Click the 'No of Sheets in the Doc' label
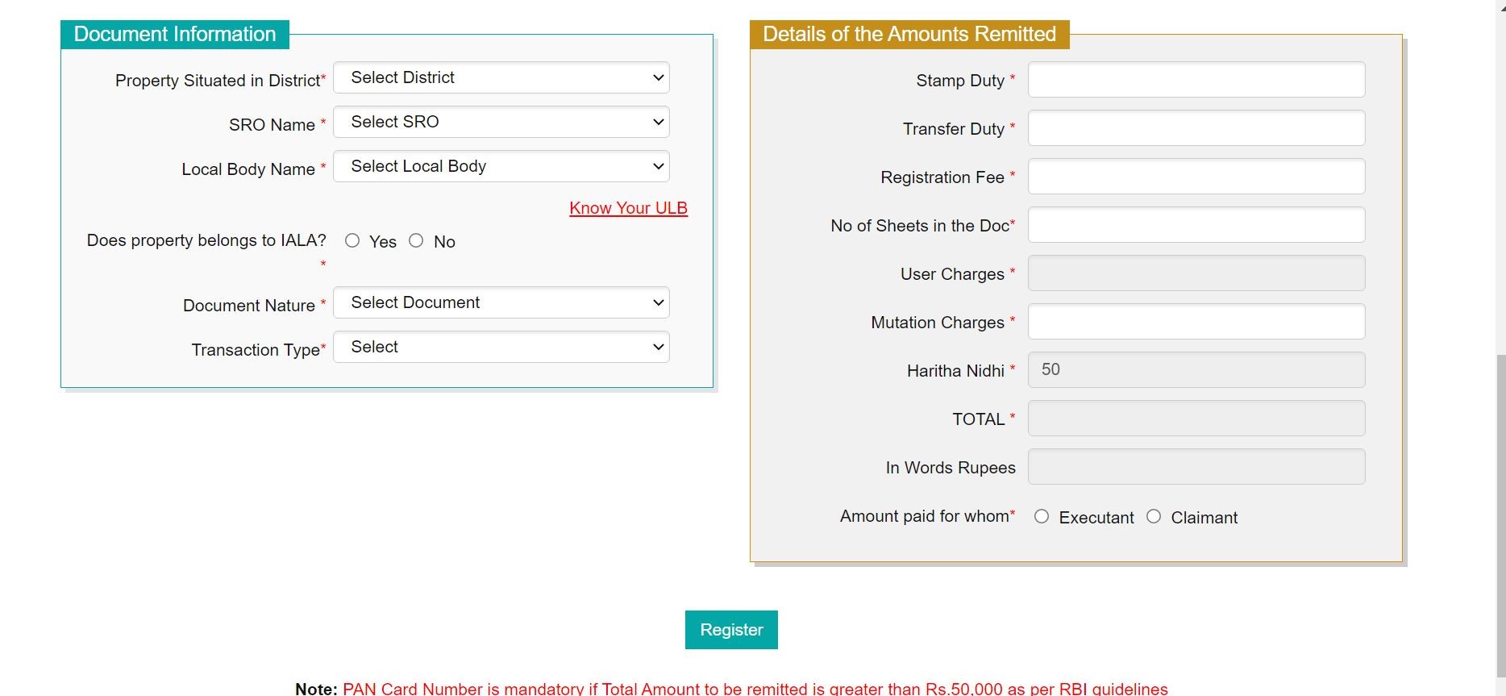 [x=920, y=226]
